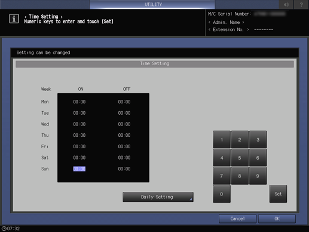Select Tuesday ON time field

[79, 113]
